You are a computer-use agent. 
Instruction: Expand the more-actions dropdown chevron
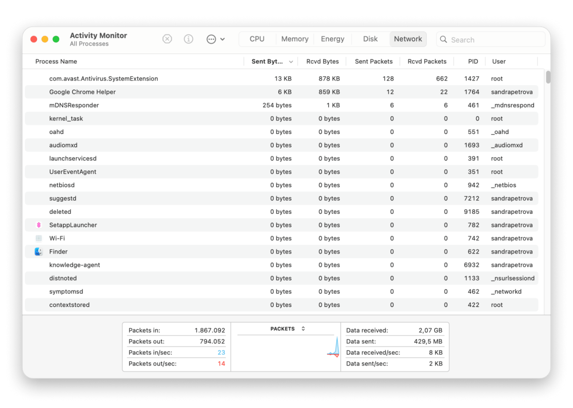pos(223,39)
